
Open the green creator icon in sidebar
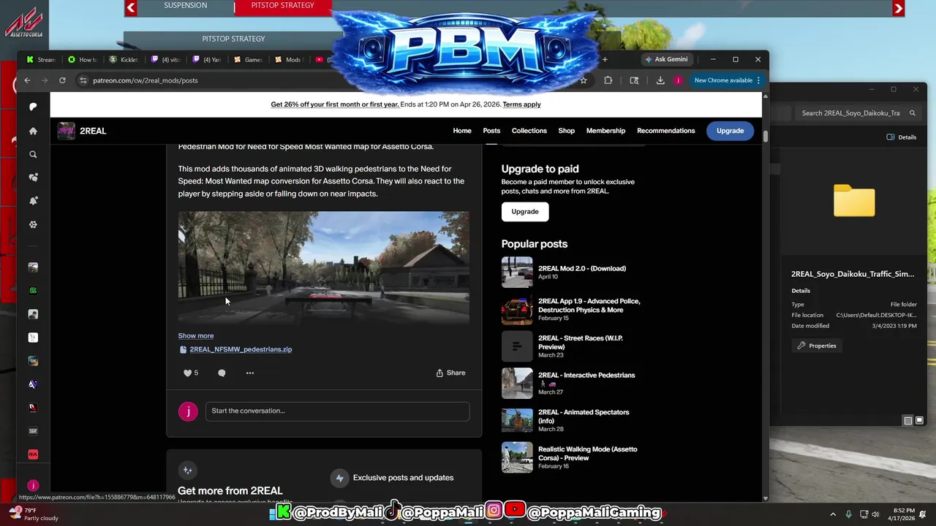coord(33,291)
